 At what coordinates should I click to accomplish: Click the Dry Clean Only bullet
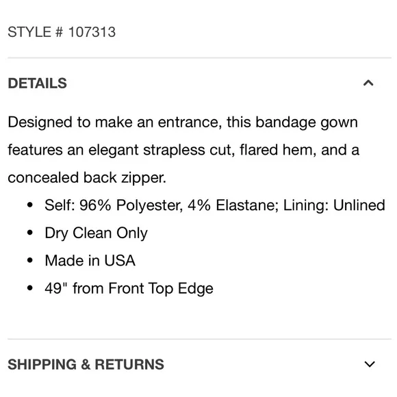pos(96,233)
